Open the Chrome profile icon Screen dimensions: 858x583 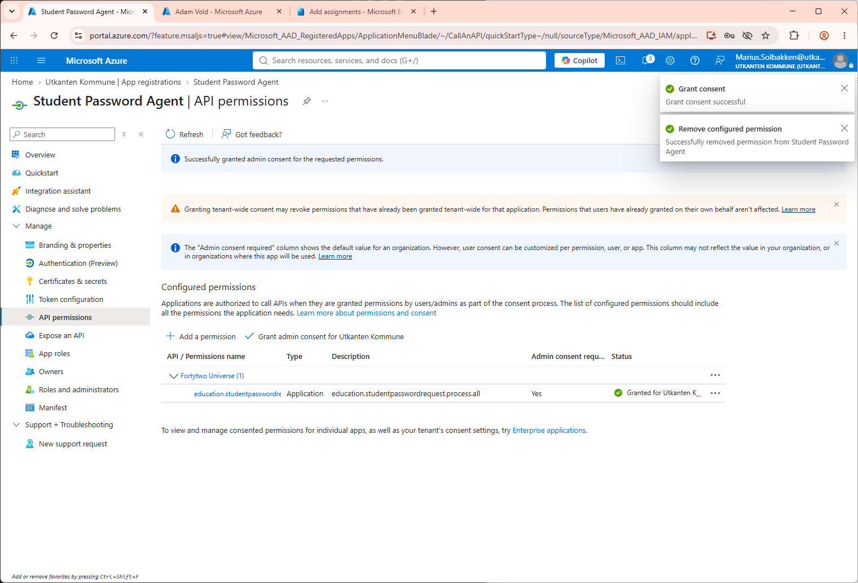(x=824, y=36)
